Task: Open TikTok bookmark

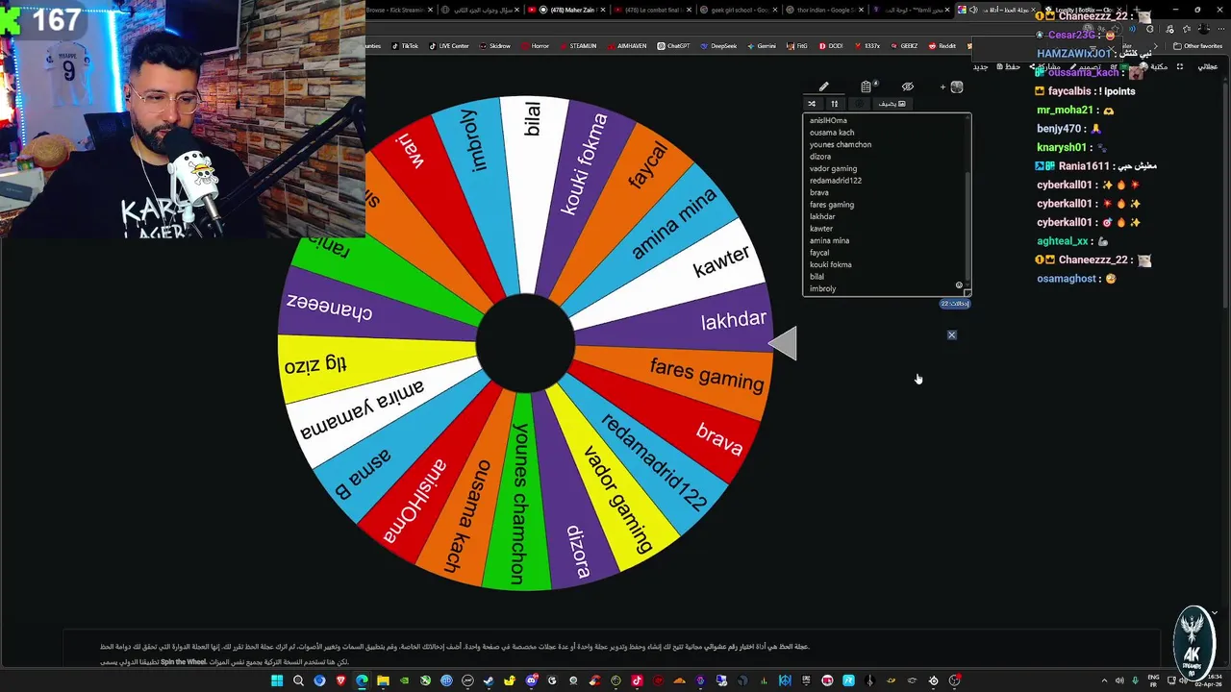Action: [405, 45]
